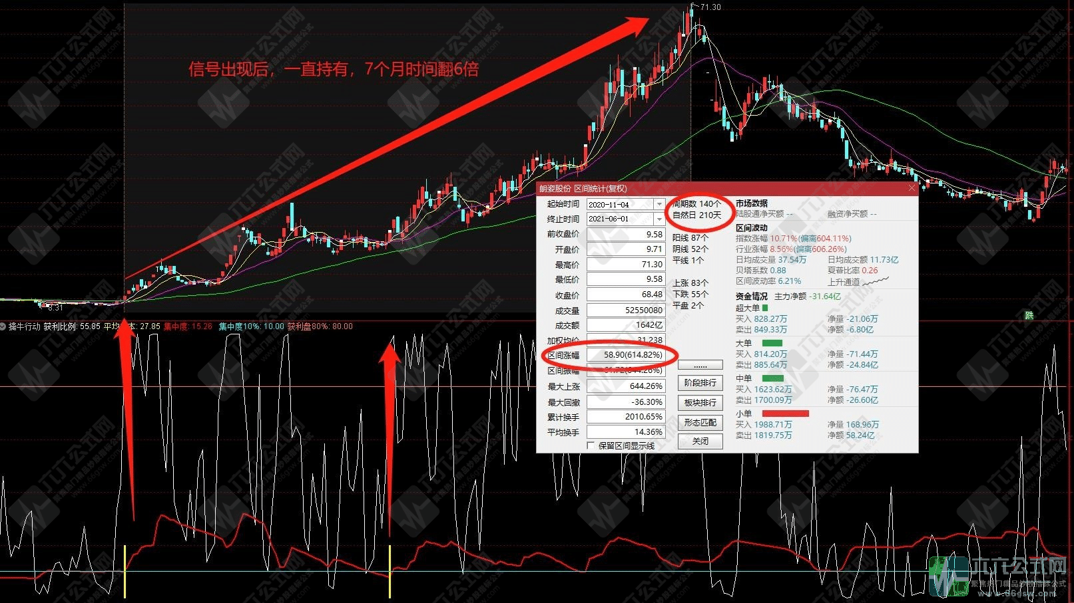Click the 主力净额 -31.64亿 text
This screenshot has width=1074, height=603.
[x=808, y=297]
